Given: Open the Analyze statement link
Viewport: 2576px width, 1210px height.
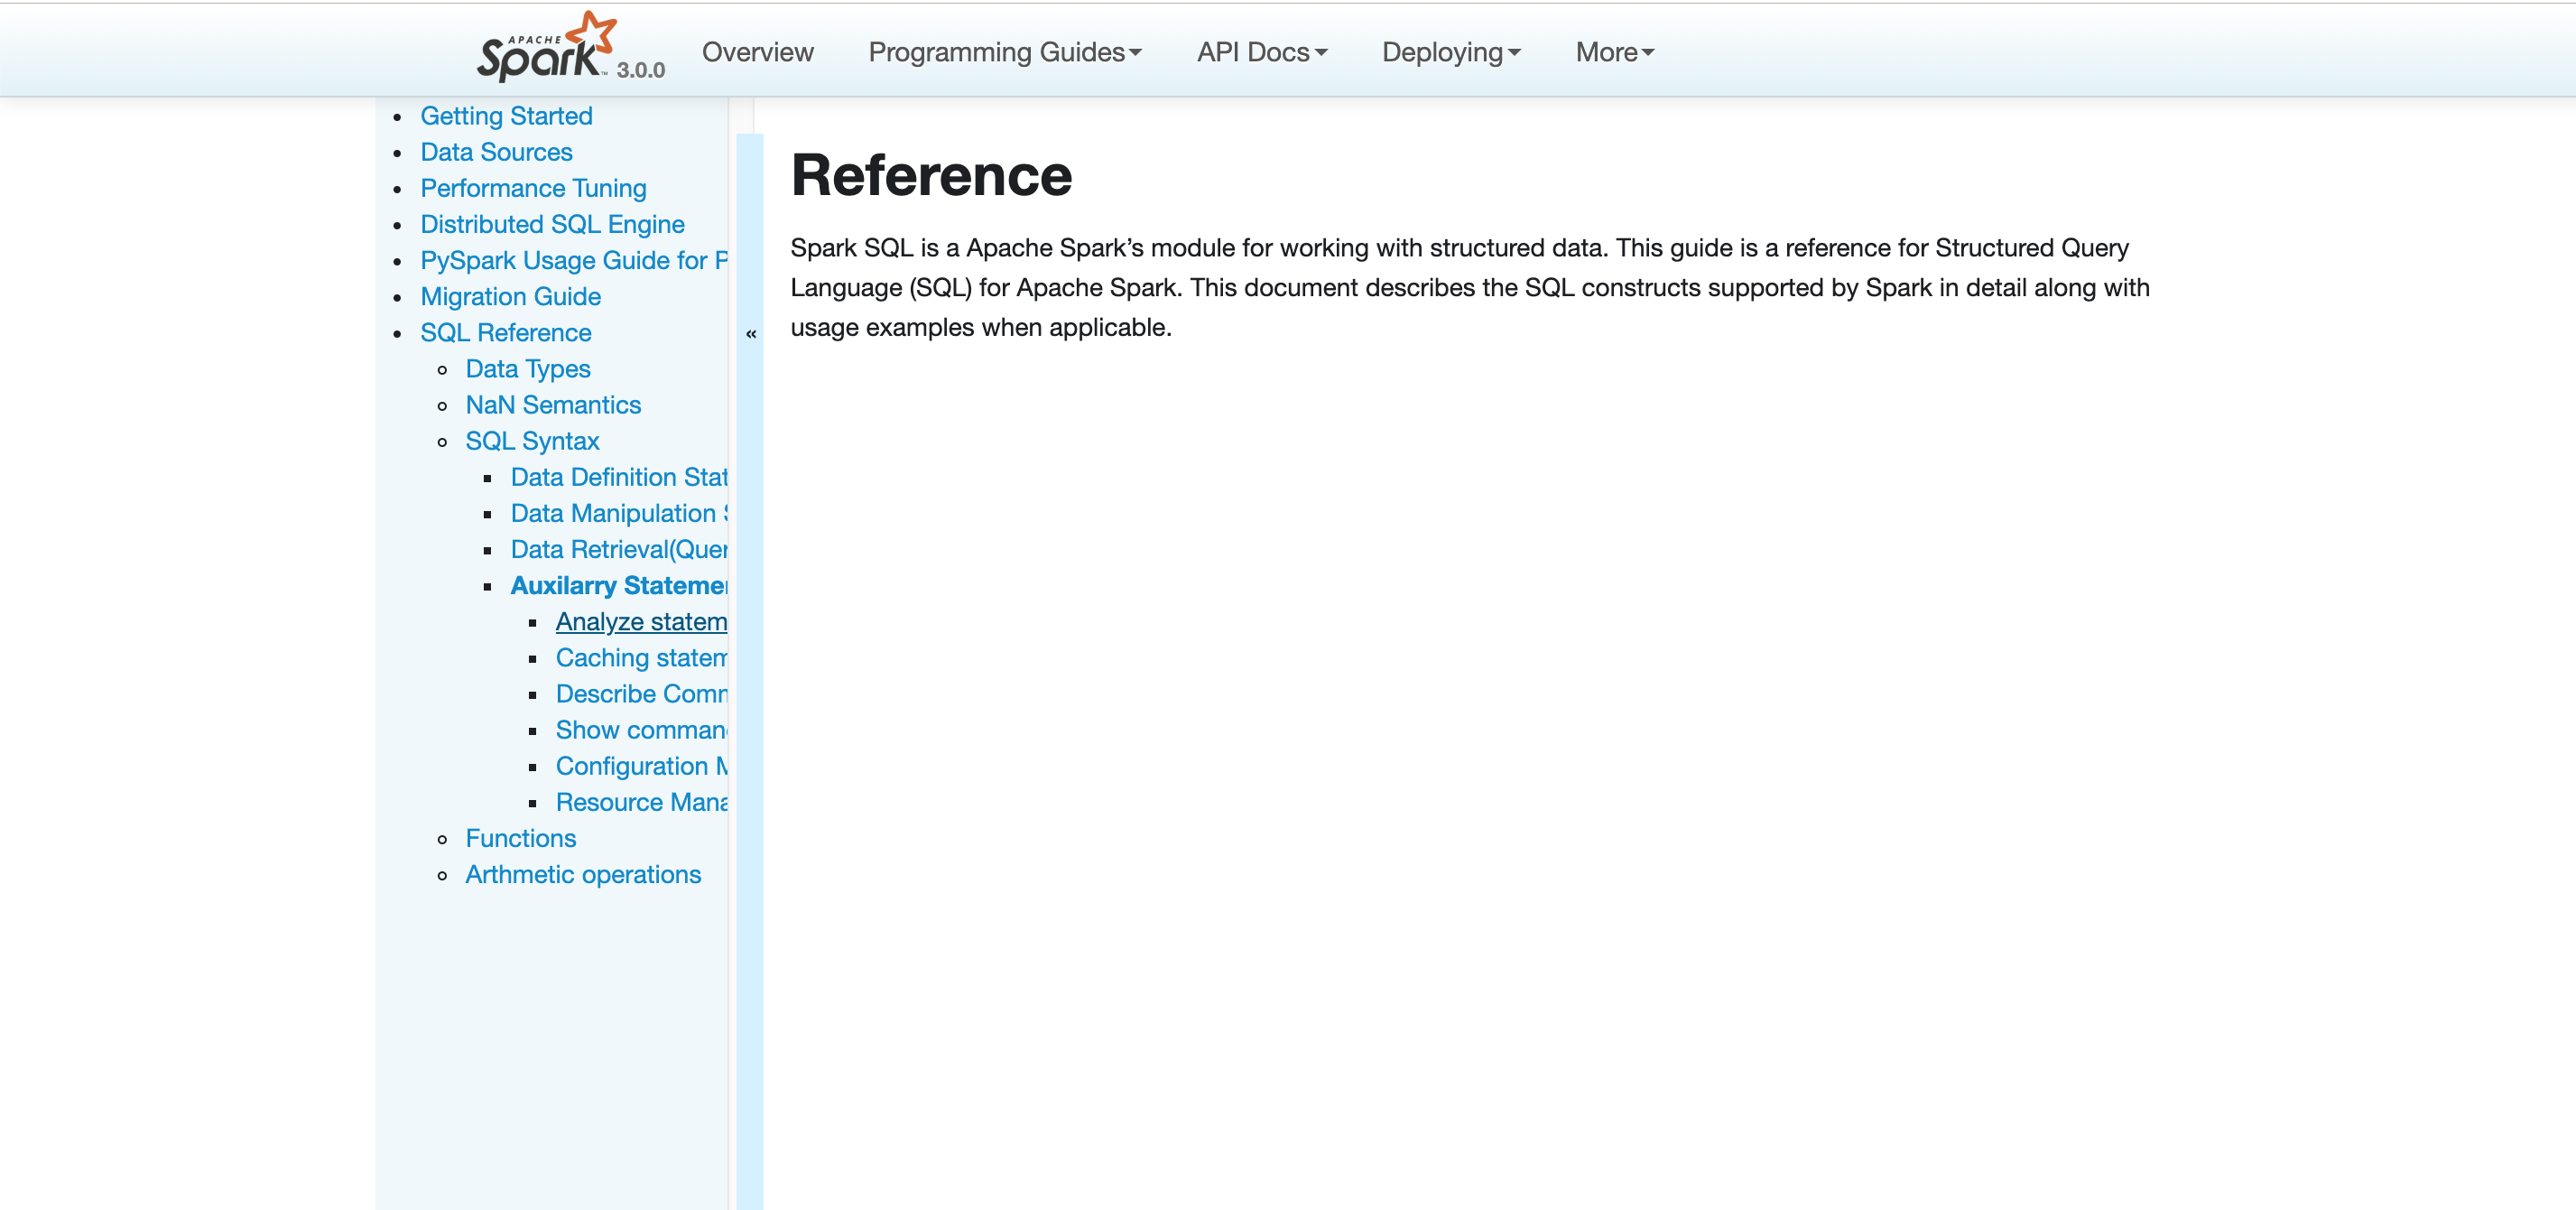Looking at the screenshot, I should click(641, 621).
